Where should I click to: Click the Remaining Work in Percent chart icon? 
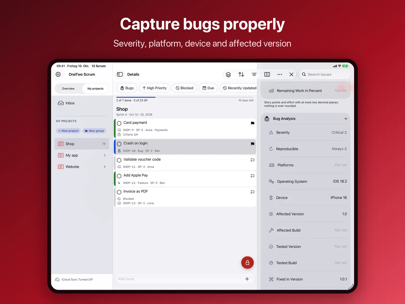[x=271, y=91]
